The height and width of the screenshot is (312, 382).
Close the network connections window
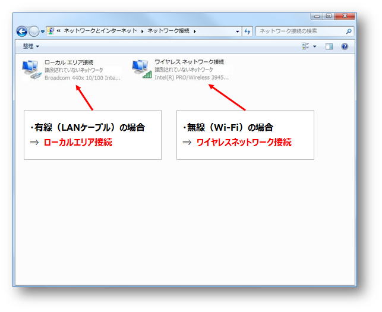[345, 16]
